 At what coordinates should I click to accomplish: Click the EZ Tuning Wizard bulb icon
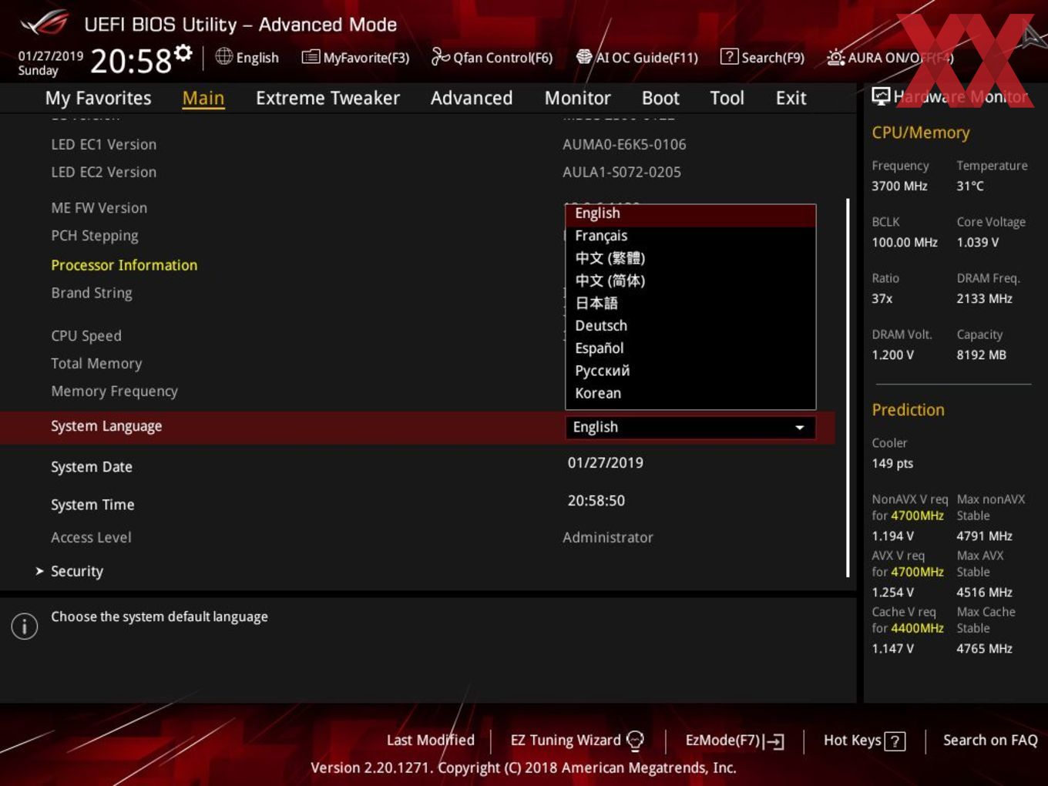(x=635, y=741)
